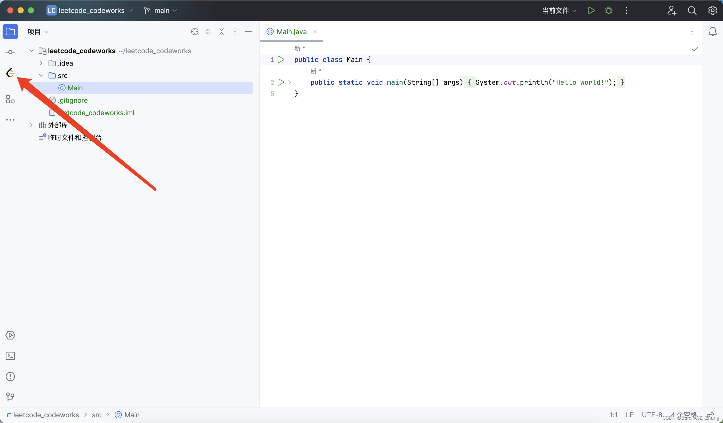Open main branch dropdown
This screenshot has height=423, width=723.
click(160, 11)
